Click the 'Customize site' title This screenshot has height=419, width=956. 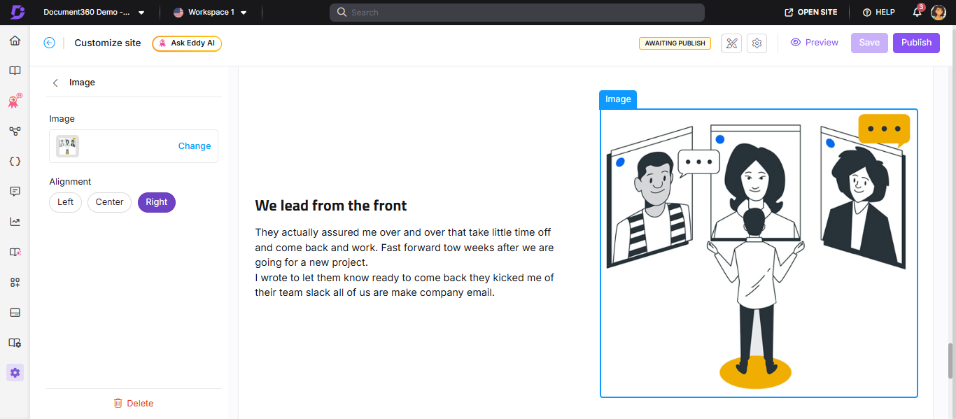point(108,43)
